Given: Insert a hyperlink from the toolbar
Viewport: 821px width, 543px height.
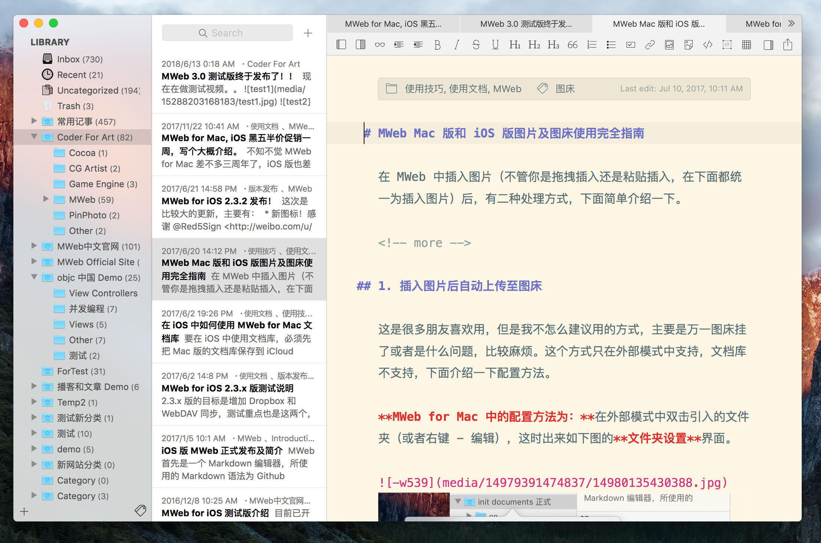Looking at the screenshot, I should tap(650, 45).
